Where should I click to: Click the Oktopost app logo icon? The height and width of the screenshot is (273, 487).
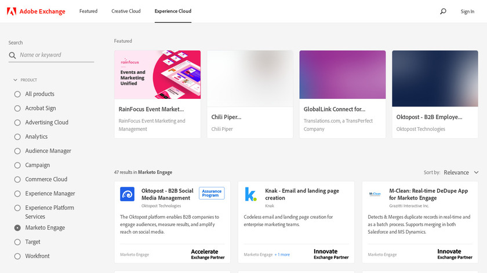pos(128,194)
